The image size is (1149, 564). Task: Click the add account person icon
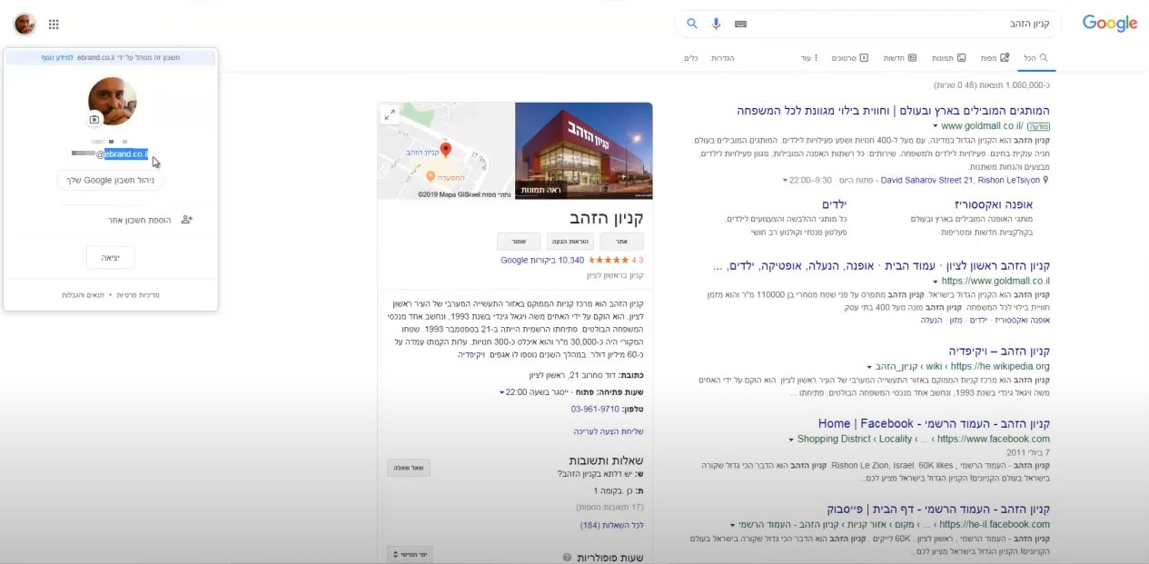(187, 220)
